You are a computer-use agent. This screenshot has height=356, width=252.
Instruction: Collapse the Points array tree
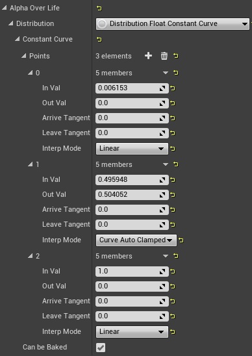[24, 56]
